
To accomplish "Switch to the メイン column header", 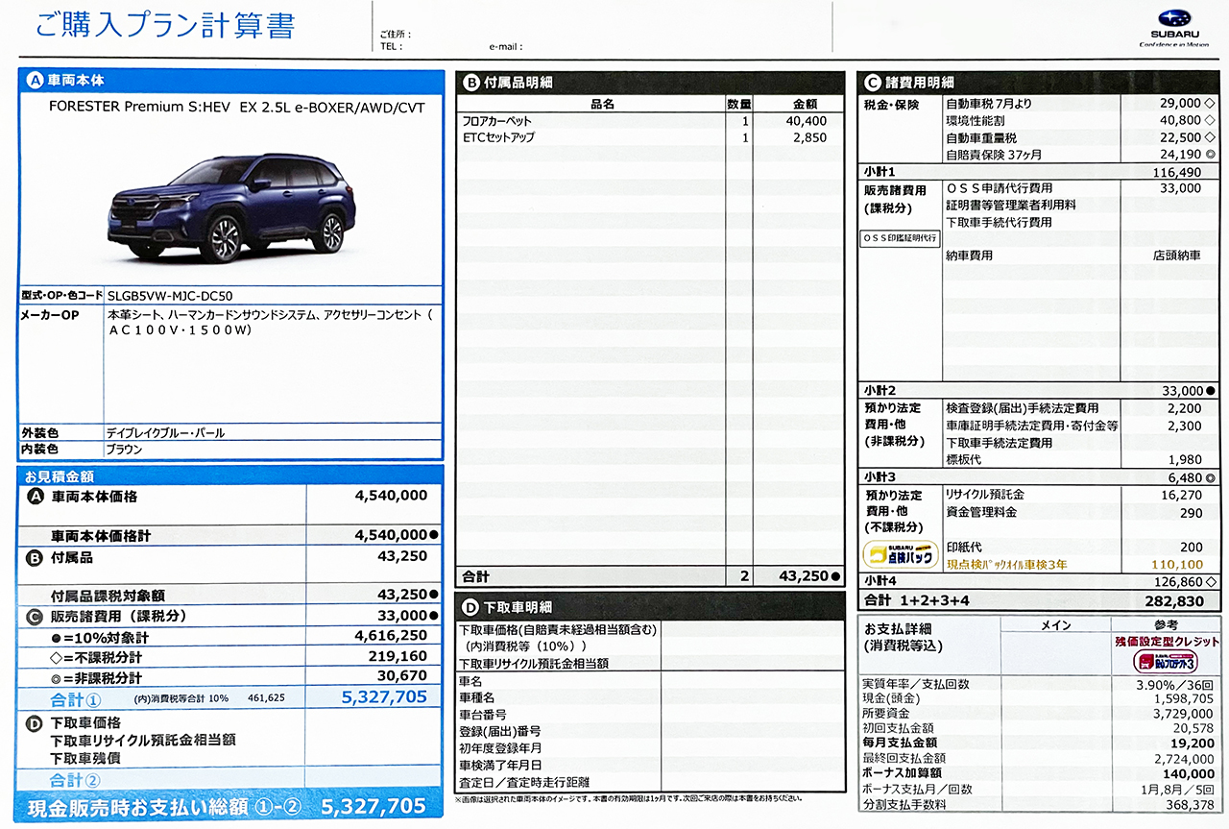I will [x=1058, y=626].
